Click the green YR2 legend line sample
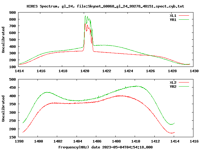The width and height of the screenshot is (200, 150). (x=184, y=87)
